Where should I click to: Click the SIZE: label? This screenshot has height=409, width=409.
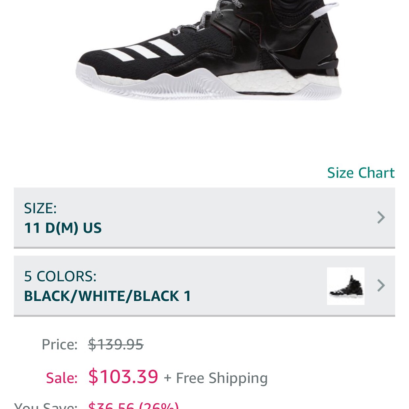pyautogui.click(x=40, y=208)
